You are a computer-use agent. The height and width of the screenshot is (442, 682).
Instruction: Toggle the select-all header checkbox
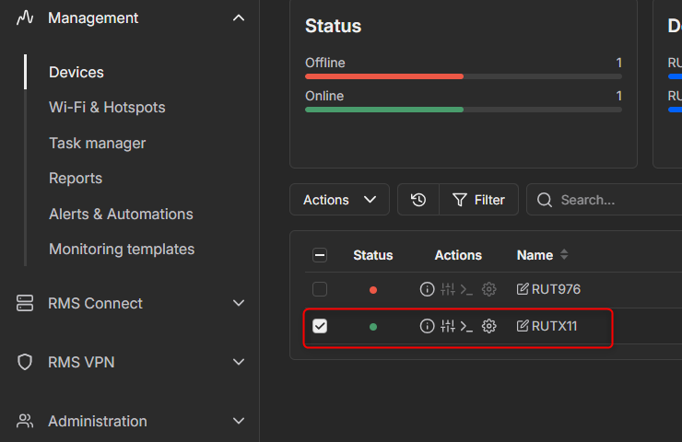point(320,255)
